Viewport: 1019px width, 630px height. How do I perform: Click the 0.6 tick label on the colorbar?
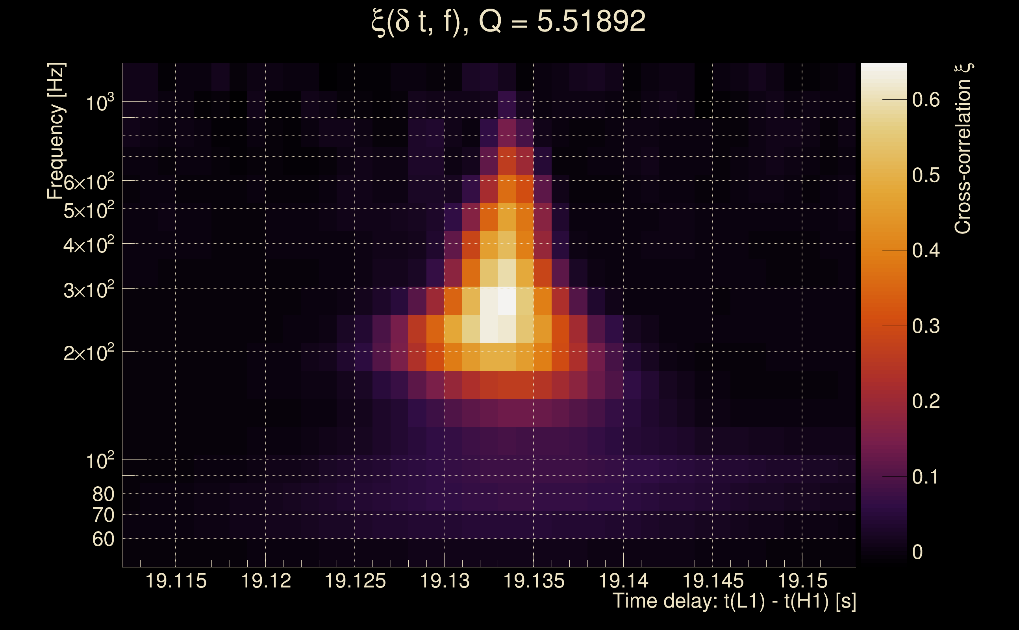click(926, 100)
